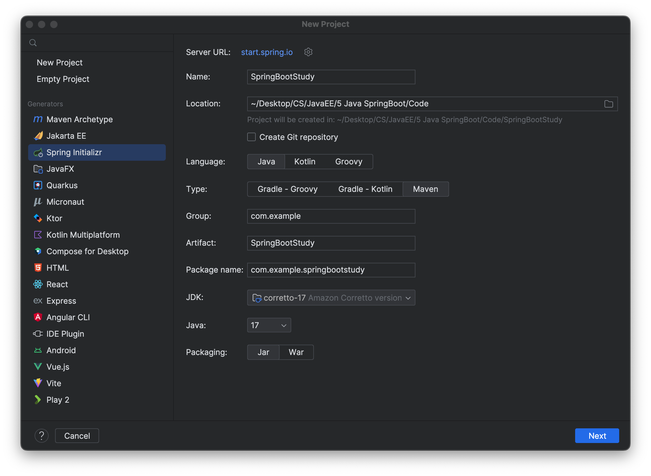Click the folder icon next to Location field
The height and width of the screenshot is (476, 651).
tap(608, 104)
